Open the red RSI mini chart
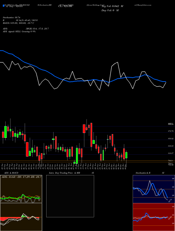Screen dimensions: 175x231 154,217
